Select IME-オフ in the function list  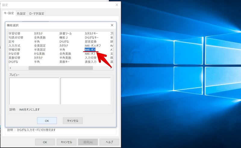pyautogui.click(x=90, y=54)
